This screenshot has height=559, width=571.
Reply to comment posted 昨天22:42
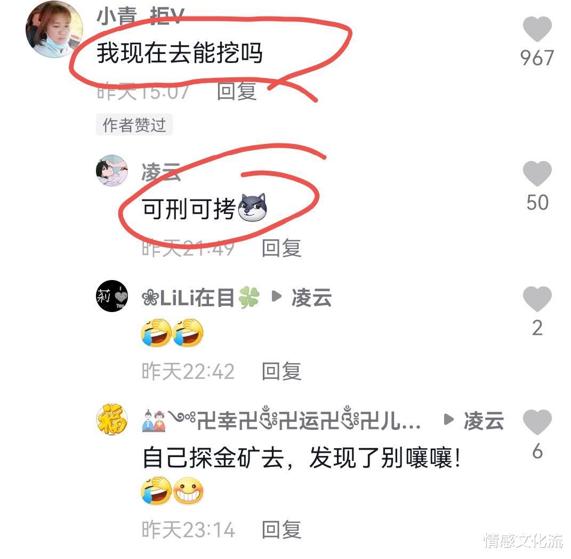[282, 371]
